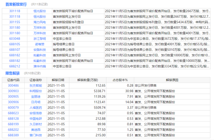The width and height of the screenshot is (214, 140).
Task: Click stock code 688202
Action: [13, 130]
